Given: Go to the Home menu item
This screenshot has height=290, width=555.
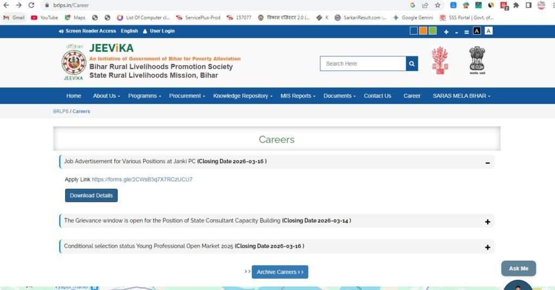Looking at the screenshot, I should (74, 96).
